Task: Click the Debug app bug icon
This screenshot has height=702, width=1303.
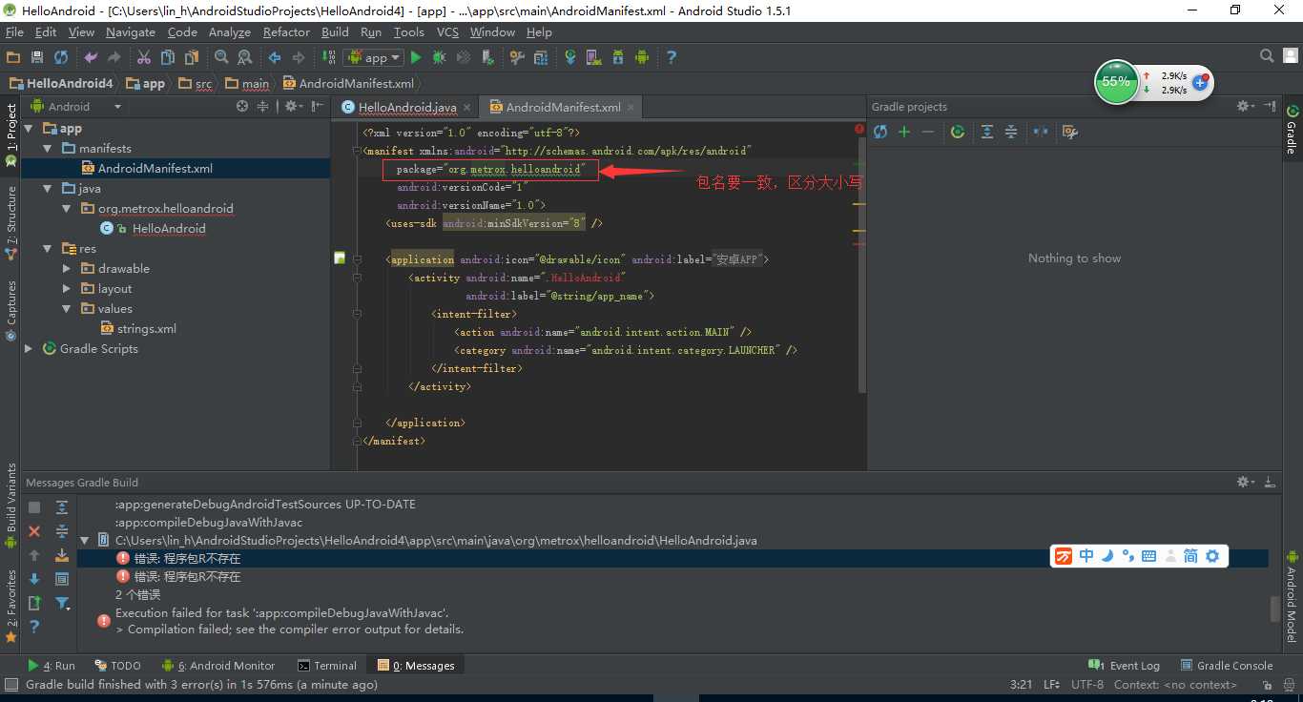Action: pos(439,57)
